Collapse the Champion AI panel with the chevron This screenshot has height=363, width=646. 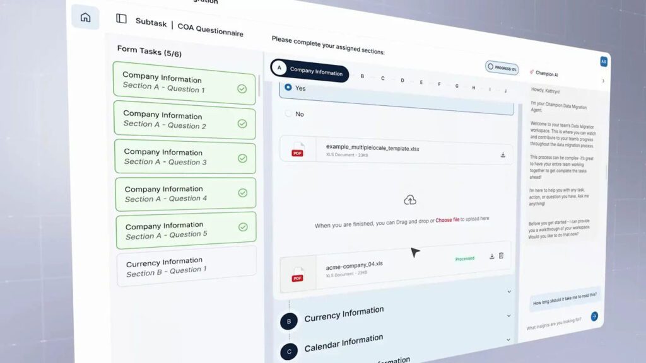602,81
